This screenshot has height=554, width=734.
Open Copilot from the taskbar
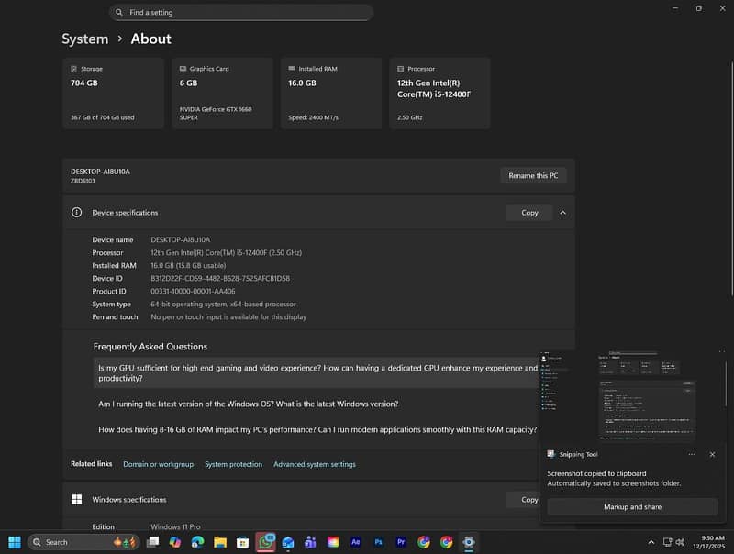tap(174, 541)
